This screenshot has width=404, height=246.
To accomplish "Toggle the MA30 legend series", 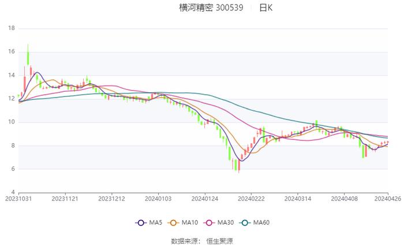I will click(x=219, y=223).
